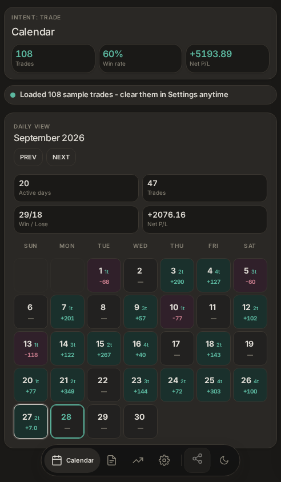Open the analytics trend chart icon
Viewport: 281px width, 482px height.
coord(138,460)
